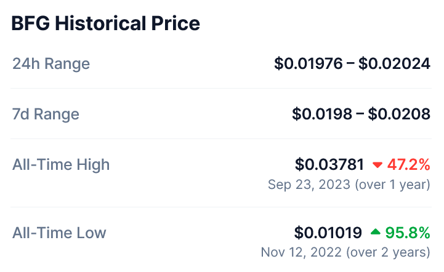Click the (over 1 year) note

coord(392,185)
